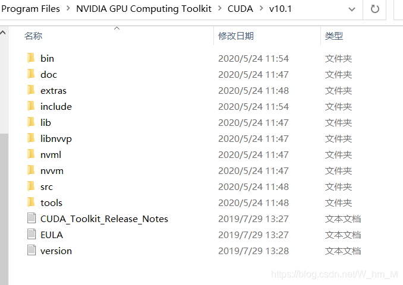
Task: Go to NVIDIA GPU Computing Toolkit breadcrumb
Action: pos(144,9)
